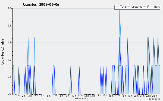Click the 'IP' legend label
Image resolution: width=163 pixels, height=101 pixels.
pos(148,7)
